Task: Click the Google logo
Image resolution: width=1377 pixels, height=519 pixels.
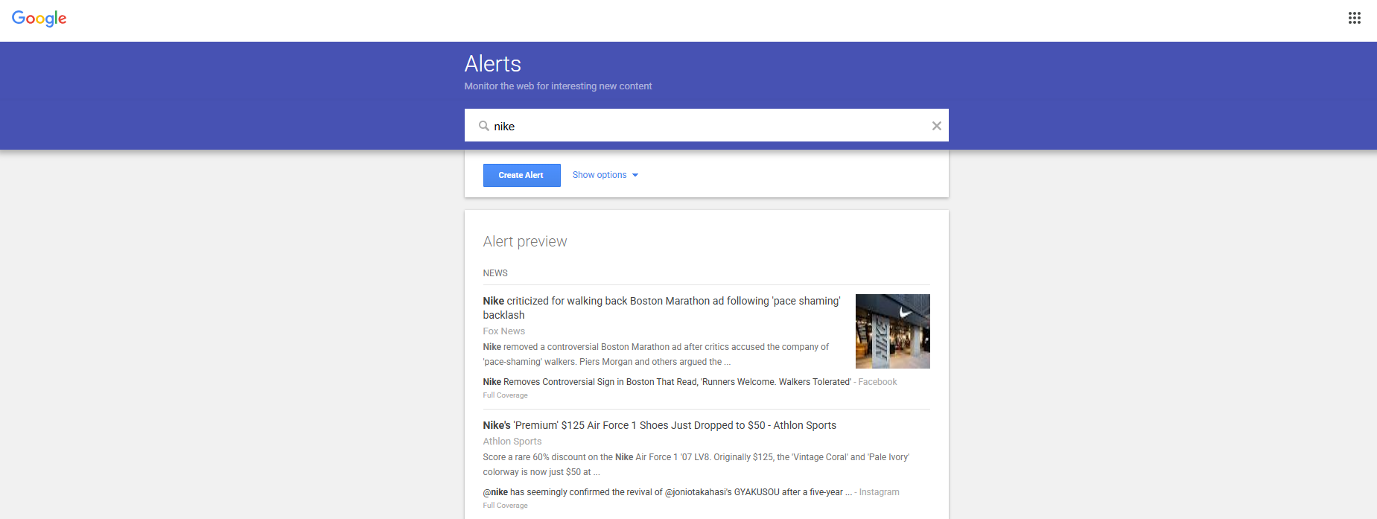Action: pyautogui.click(x=39, y=19)
